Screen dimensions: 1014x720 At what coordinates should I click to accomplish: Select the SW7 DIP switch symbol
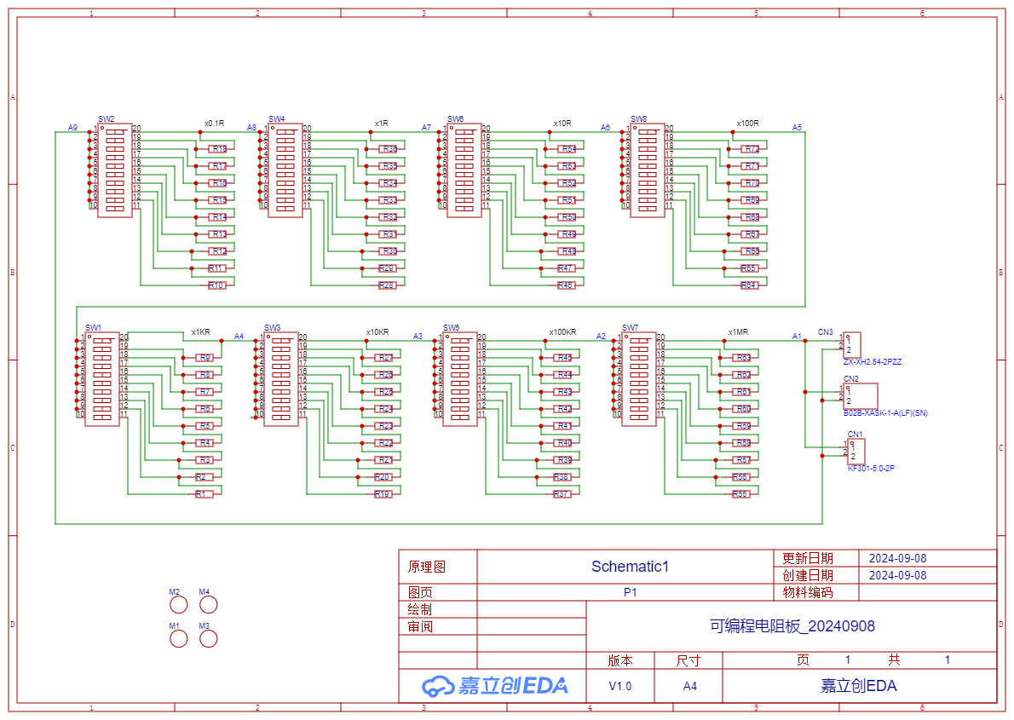(x=639, y=379)
